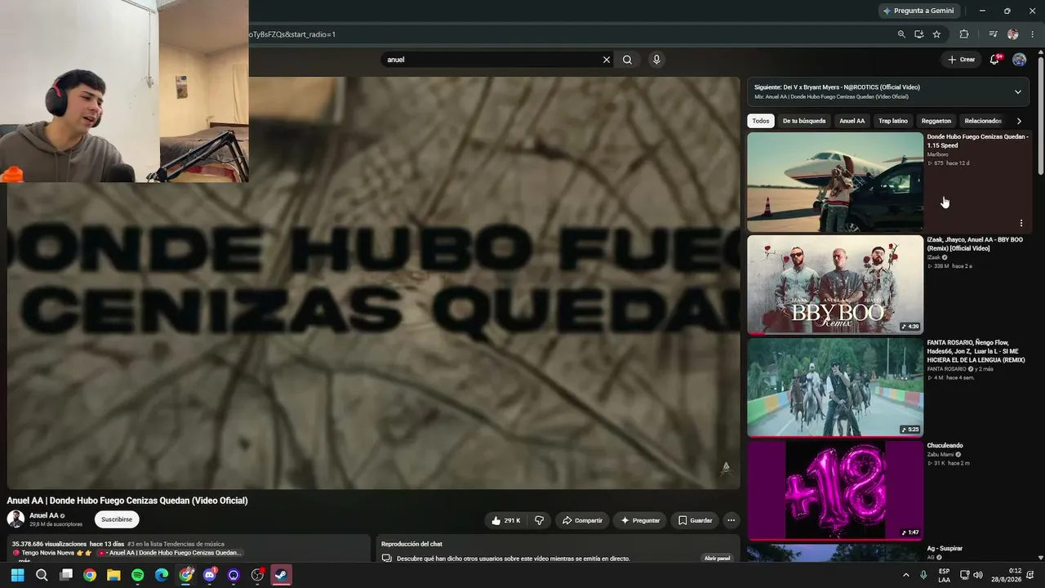Click the Chrome address bar URL
Viewport: 1045px width, 588px height.
click(291, 34)
